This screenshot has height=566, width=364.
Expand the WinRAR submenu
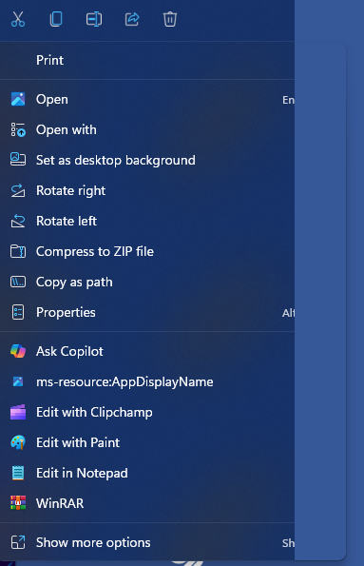tap(147, 503)
